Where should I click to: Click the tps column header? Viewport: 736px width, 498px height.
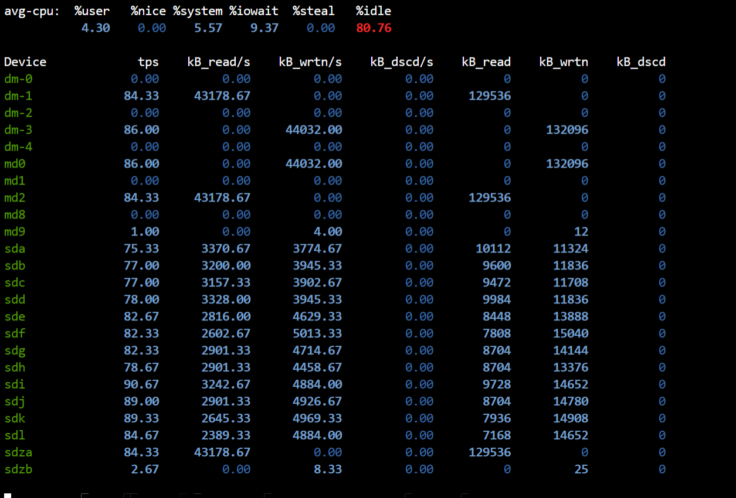tap(148, 62)
